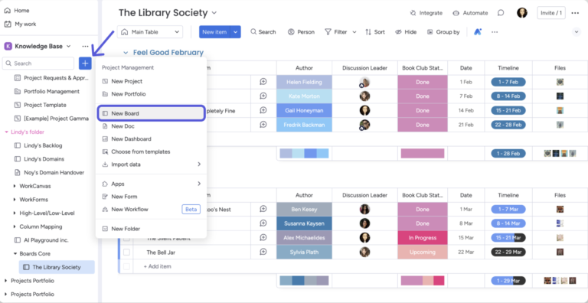
Task: Open file thumbnail in the 1 Feb row
Action: tap(560, 82)
